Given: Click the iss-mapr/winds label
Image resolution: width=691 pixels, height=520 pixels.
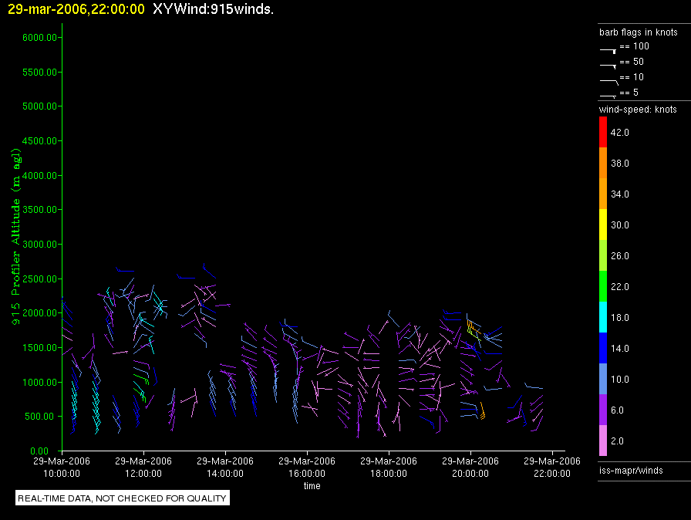Looking at the screenshot, I should (631, 471).
